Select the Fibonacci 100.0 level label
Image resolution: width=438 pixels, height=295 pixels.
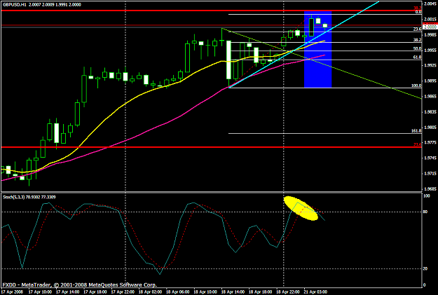coord(416,85)
